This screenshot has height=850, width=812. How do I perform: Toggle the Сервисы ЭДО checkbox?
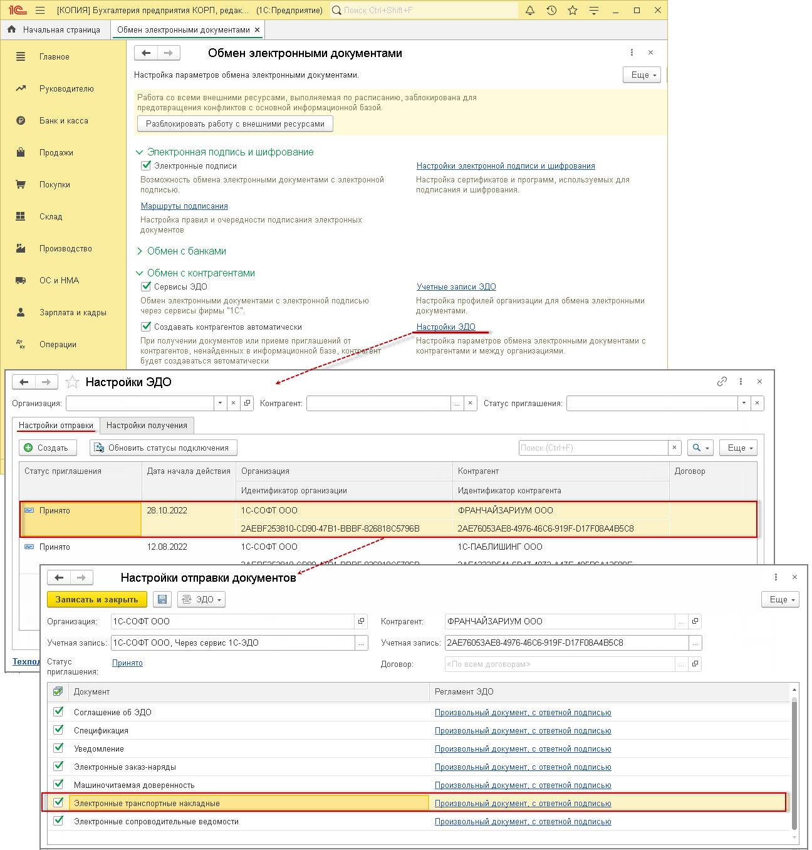pyautogui.click(x=146, y=286)
